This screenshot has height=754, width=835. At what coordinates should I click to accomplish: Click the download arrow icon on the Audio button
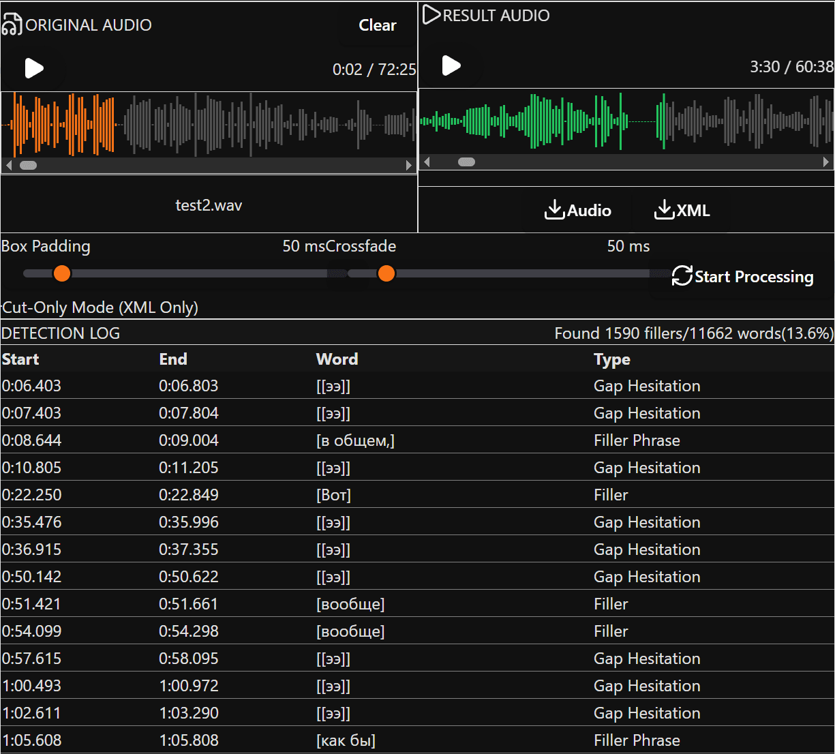tap(555, 210)
